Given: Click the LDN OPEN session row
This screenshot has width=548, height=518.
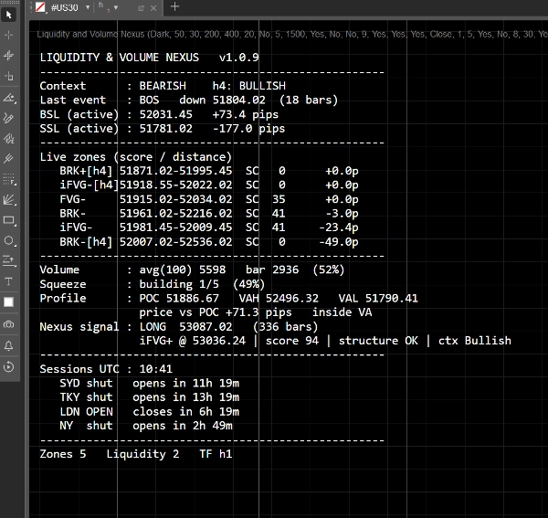Looking at the screenshot, I should tap(149, 412).
